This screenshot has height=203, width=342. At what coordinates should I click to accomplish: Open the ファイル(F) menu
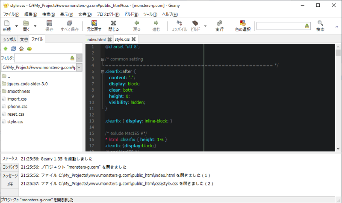click(x=11, y=15)
